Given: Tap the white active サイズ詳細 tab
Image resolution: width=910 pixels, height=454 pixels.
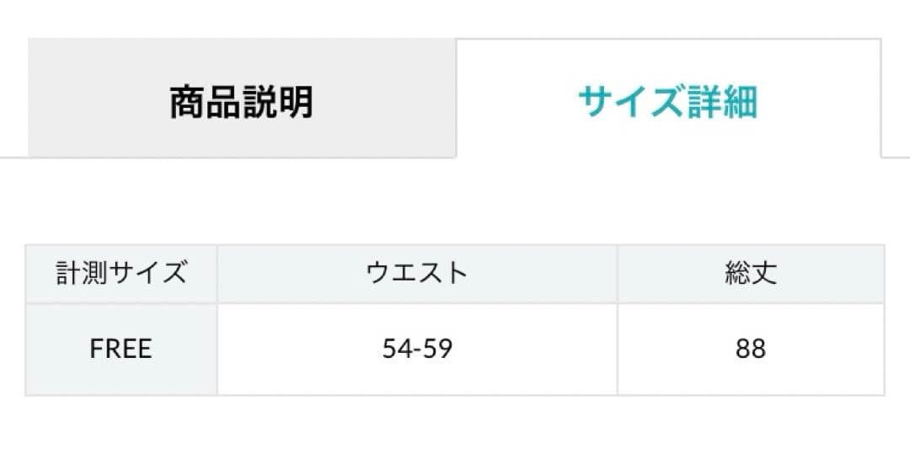Looking at the screenshot, I should (x=667, y=101).
